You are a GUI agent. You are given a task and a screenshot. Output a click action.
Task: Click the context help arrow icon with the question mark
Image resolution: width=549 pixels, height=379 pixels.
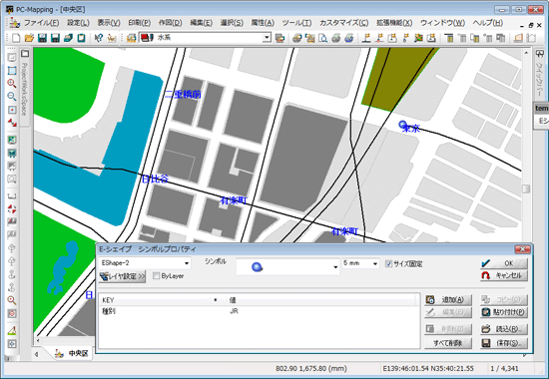tap(99, 38)
